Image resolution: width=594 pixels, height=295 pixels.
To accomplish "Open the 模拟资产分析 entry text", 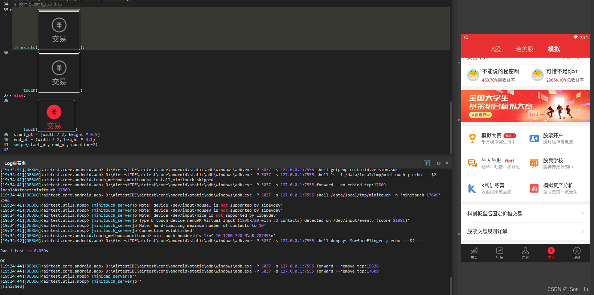I will pos(558,185).
